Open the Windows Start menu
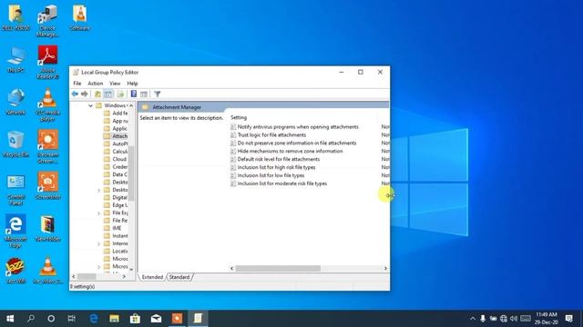Screen dimensions: 583x327 pyautogui.click(x=10, y=319)
